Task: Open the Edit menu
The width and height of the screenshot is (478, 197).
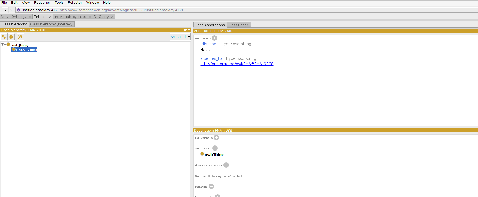Action: [14, 3]
